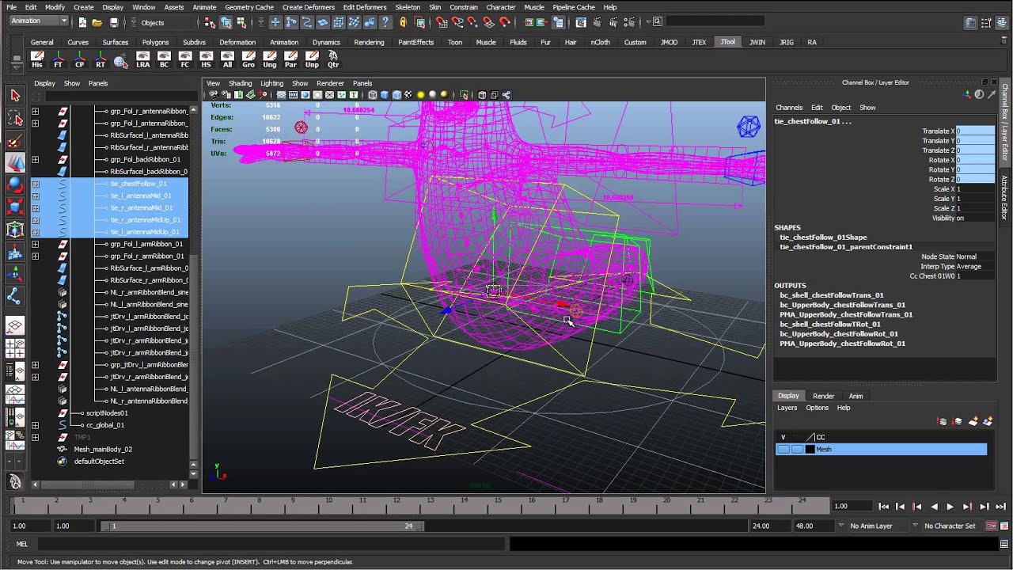Screen dimensions: 1013x570
Task: Choose the Lasso select tool
Action: pos(15,118)
